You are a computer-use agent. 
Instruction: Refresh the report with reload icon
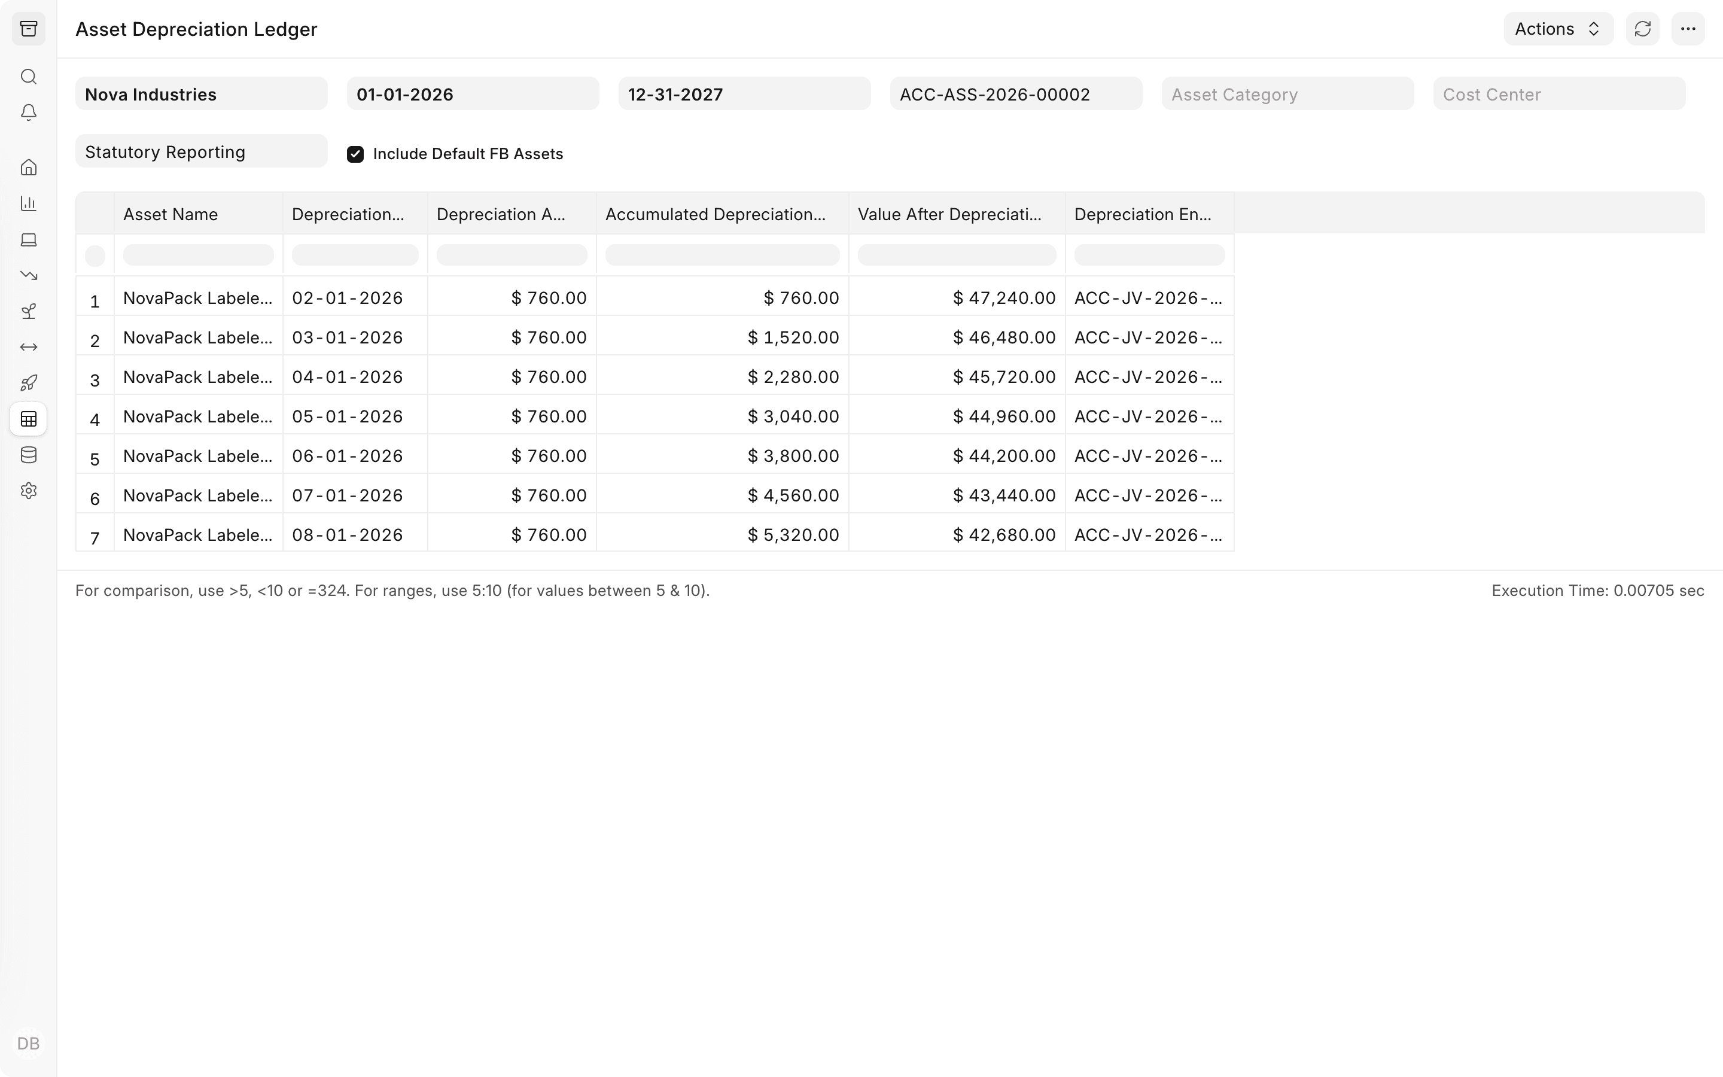point(1643,29)
